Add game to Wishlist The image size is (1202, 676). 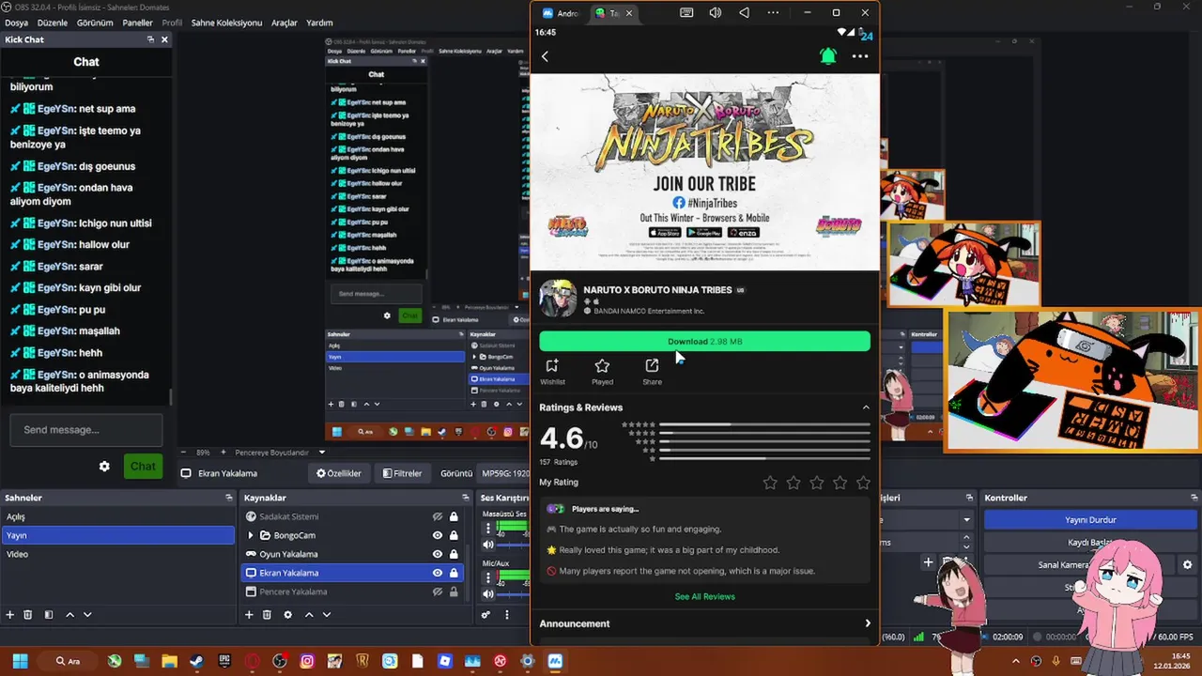552,371
